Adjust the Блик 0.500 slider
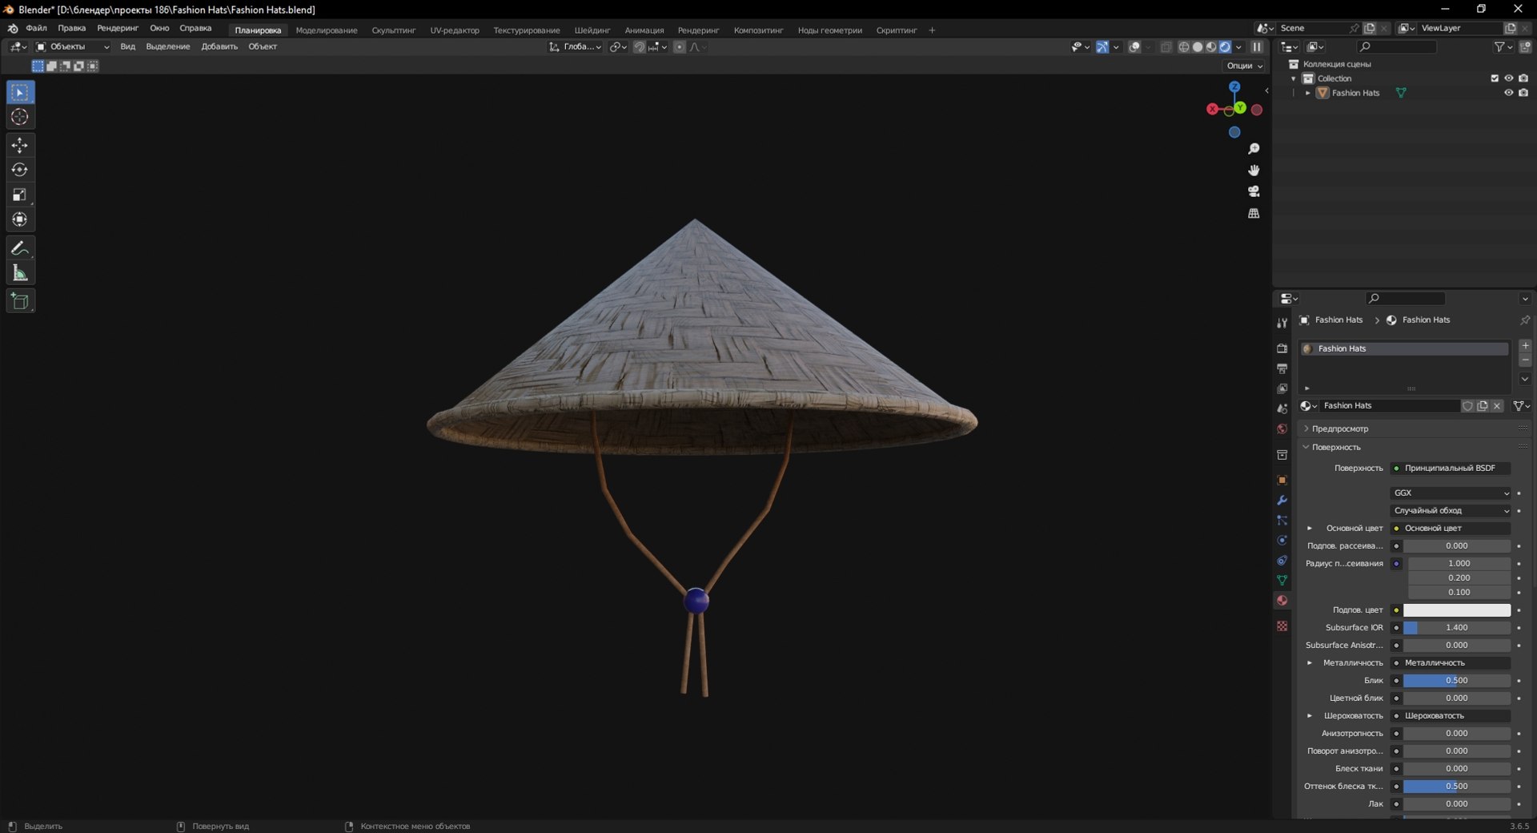This screenshot has width=1537, height=833. click(x=1457, y=680)
